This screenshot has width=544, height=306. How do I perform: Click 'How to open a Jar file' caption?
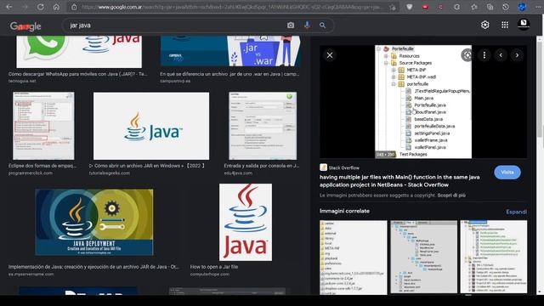(214, 267)
